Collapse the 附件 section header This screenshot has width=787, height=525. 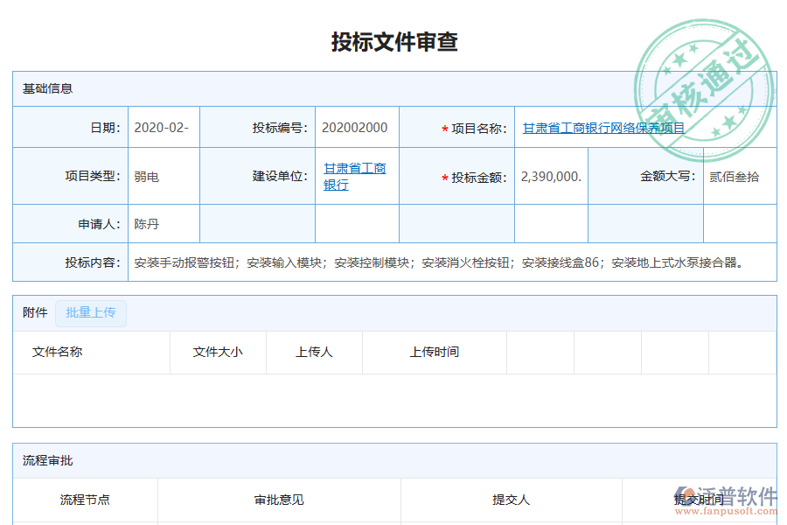33,313
